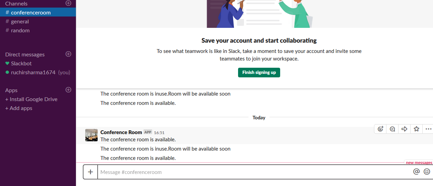Open more actions for the message
The height and width of the screenshot is (186, 433).
tap(429, 129)
